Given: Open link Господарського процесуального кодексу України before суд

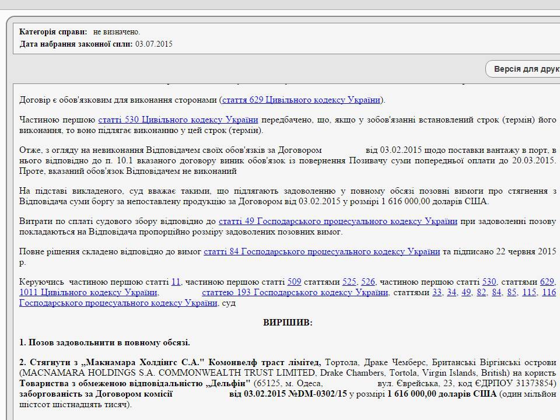Looking at the screenshot, I should (x=118, y=303).
